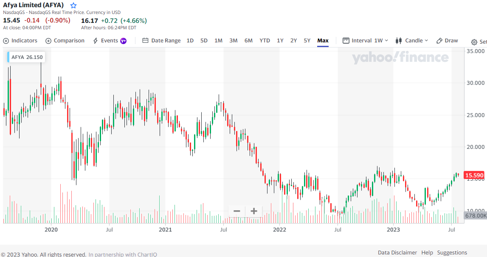Select the 1D range
Image resolution: width=487 pixels, height=257 pixels.
pos(190,41)
